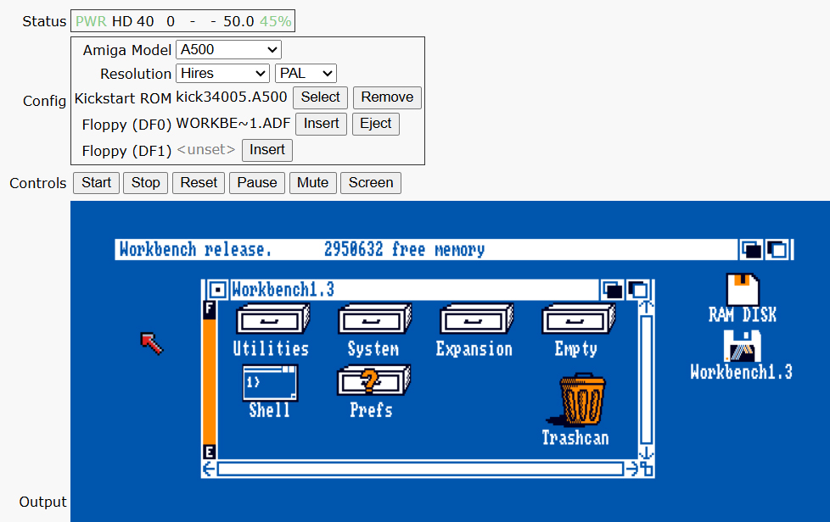Insert a floppy into DF1
This screenshot has height=522, width=830.
[x=266, y=150]
